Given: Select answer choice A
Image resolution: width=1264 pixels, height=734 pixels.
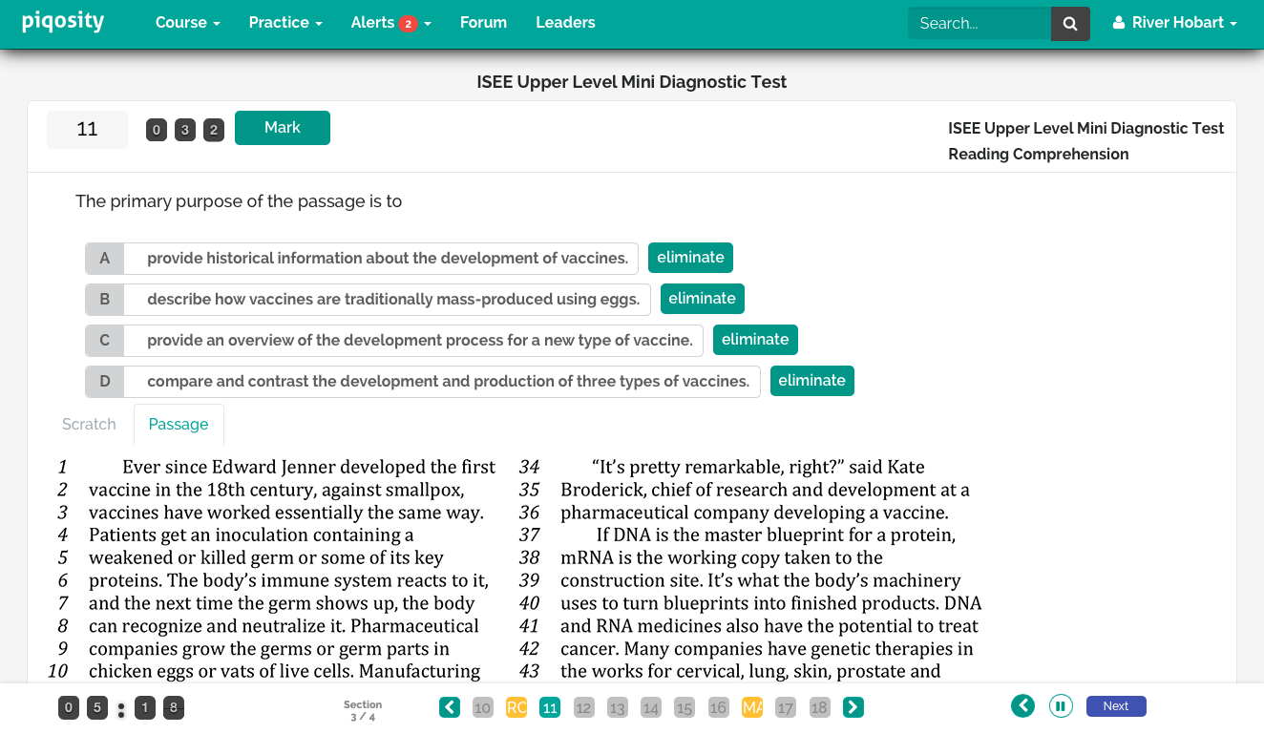Looking at the screenshot, I should 387,258.
